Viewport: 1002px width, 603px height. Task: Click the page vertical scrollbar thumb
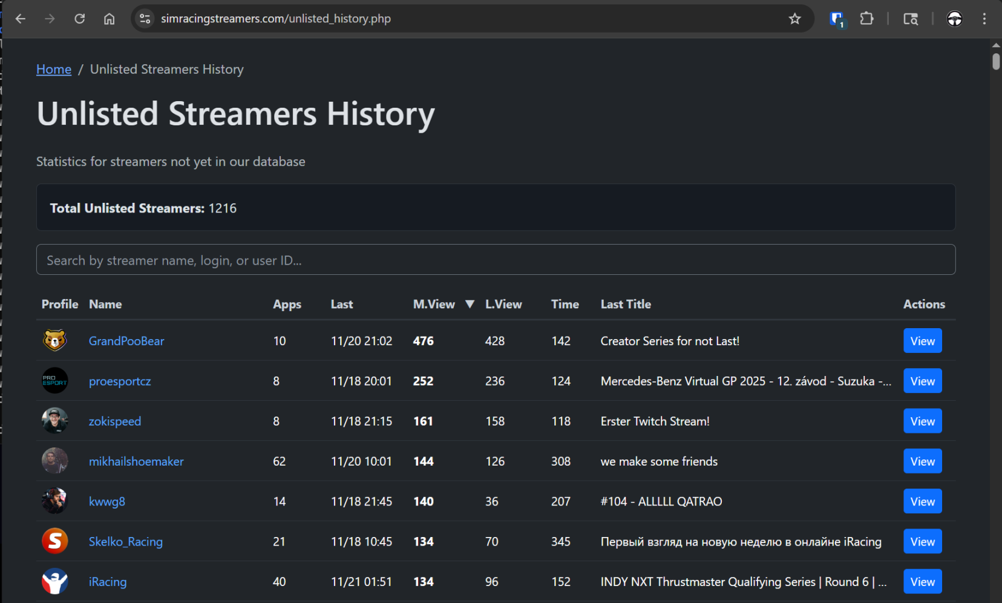pos(996,62)
